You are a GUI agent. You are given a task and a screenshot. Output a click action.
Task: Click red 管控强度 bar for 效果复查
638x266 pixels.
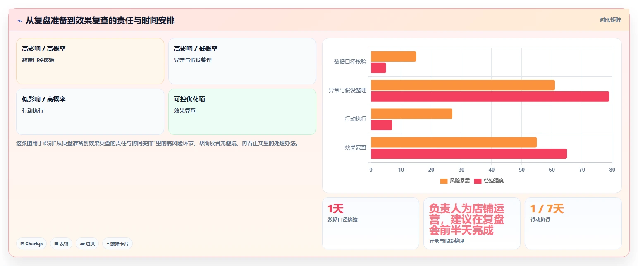pos(469,153)
